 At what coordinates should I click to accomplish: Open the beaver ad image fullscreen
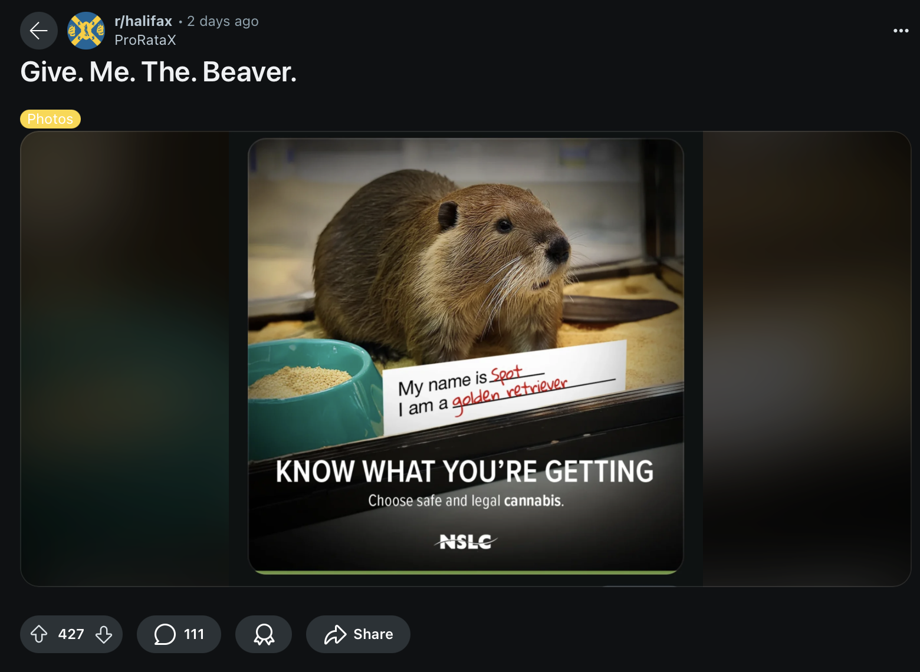click(466, 356)
